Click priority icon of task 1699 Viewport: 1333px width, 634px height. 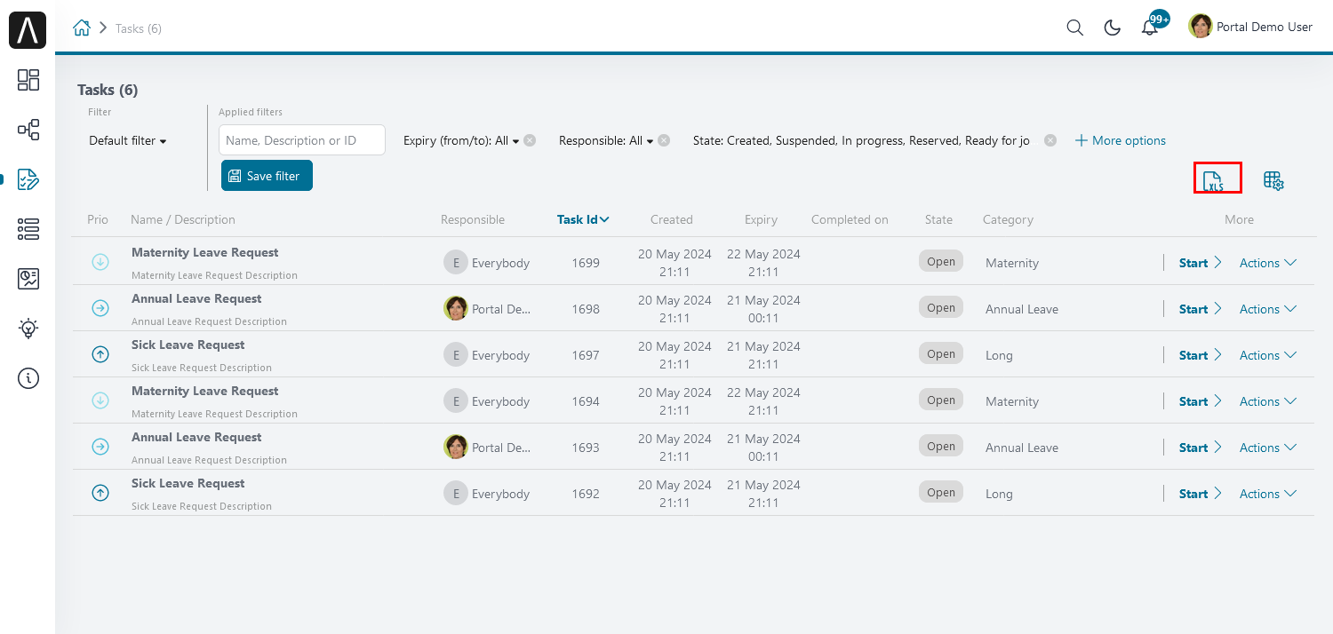pyautogui.click(x=100, y=262)
